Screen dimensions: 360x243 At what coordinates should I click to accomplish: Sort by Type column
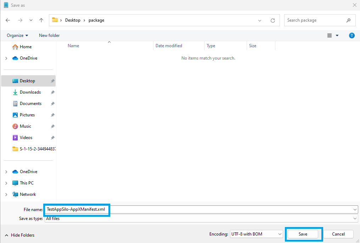(x=211, y=46)
